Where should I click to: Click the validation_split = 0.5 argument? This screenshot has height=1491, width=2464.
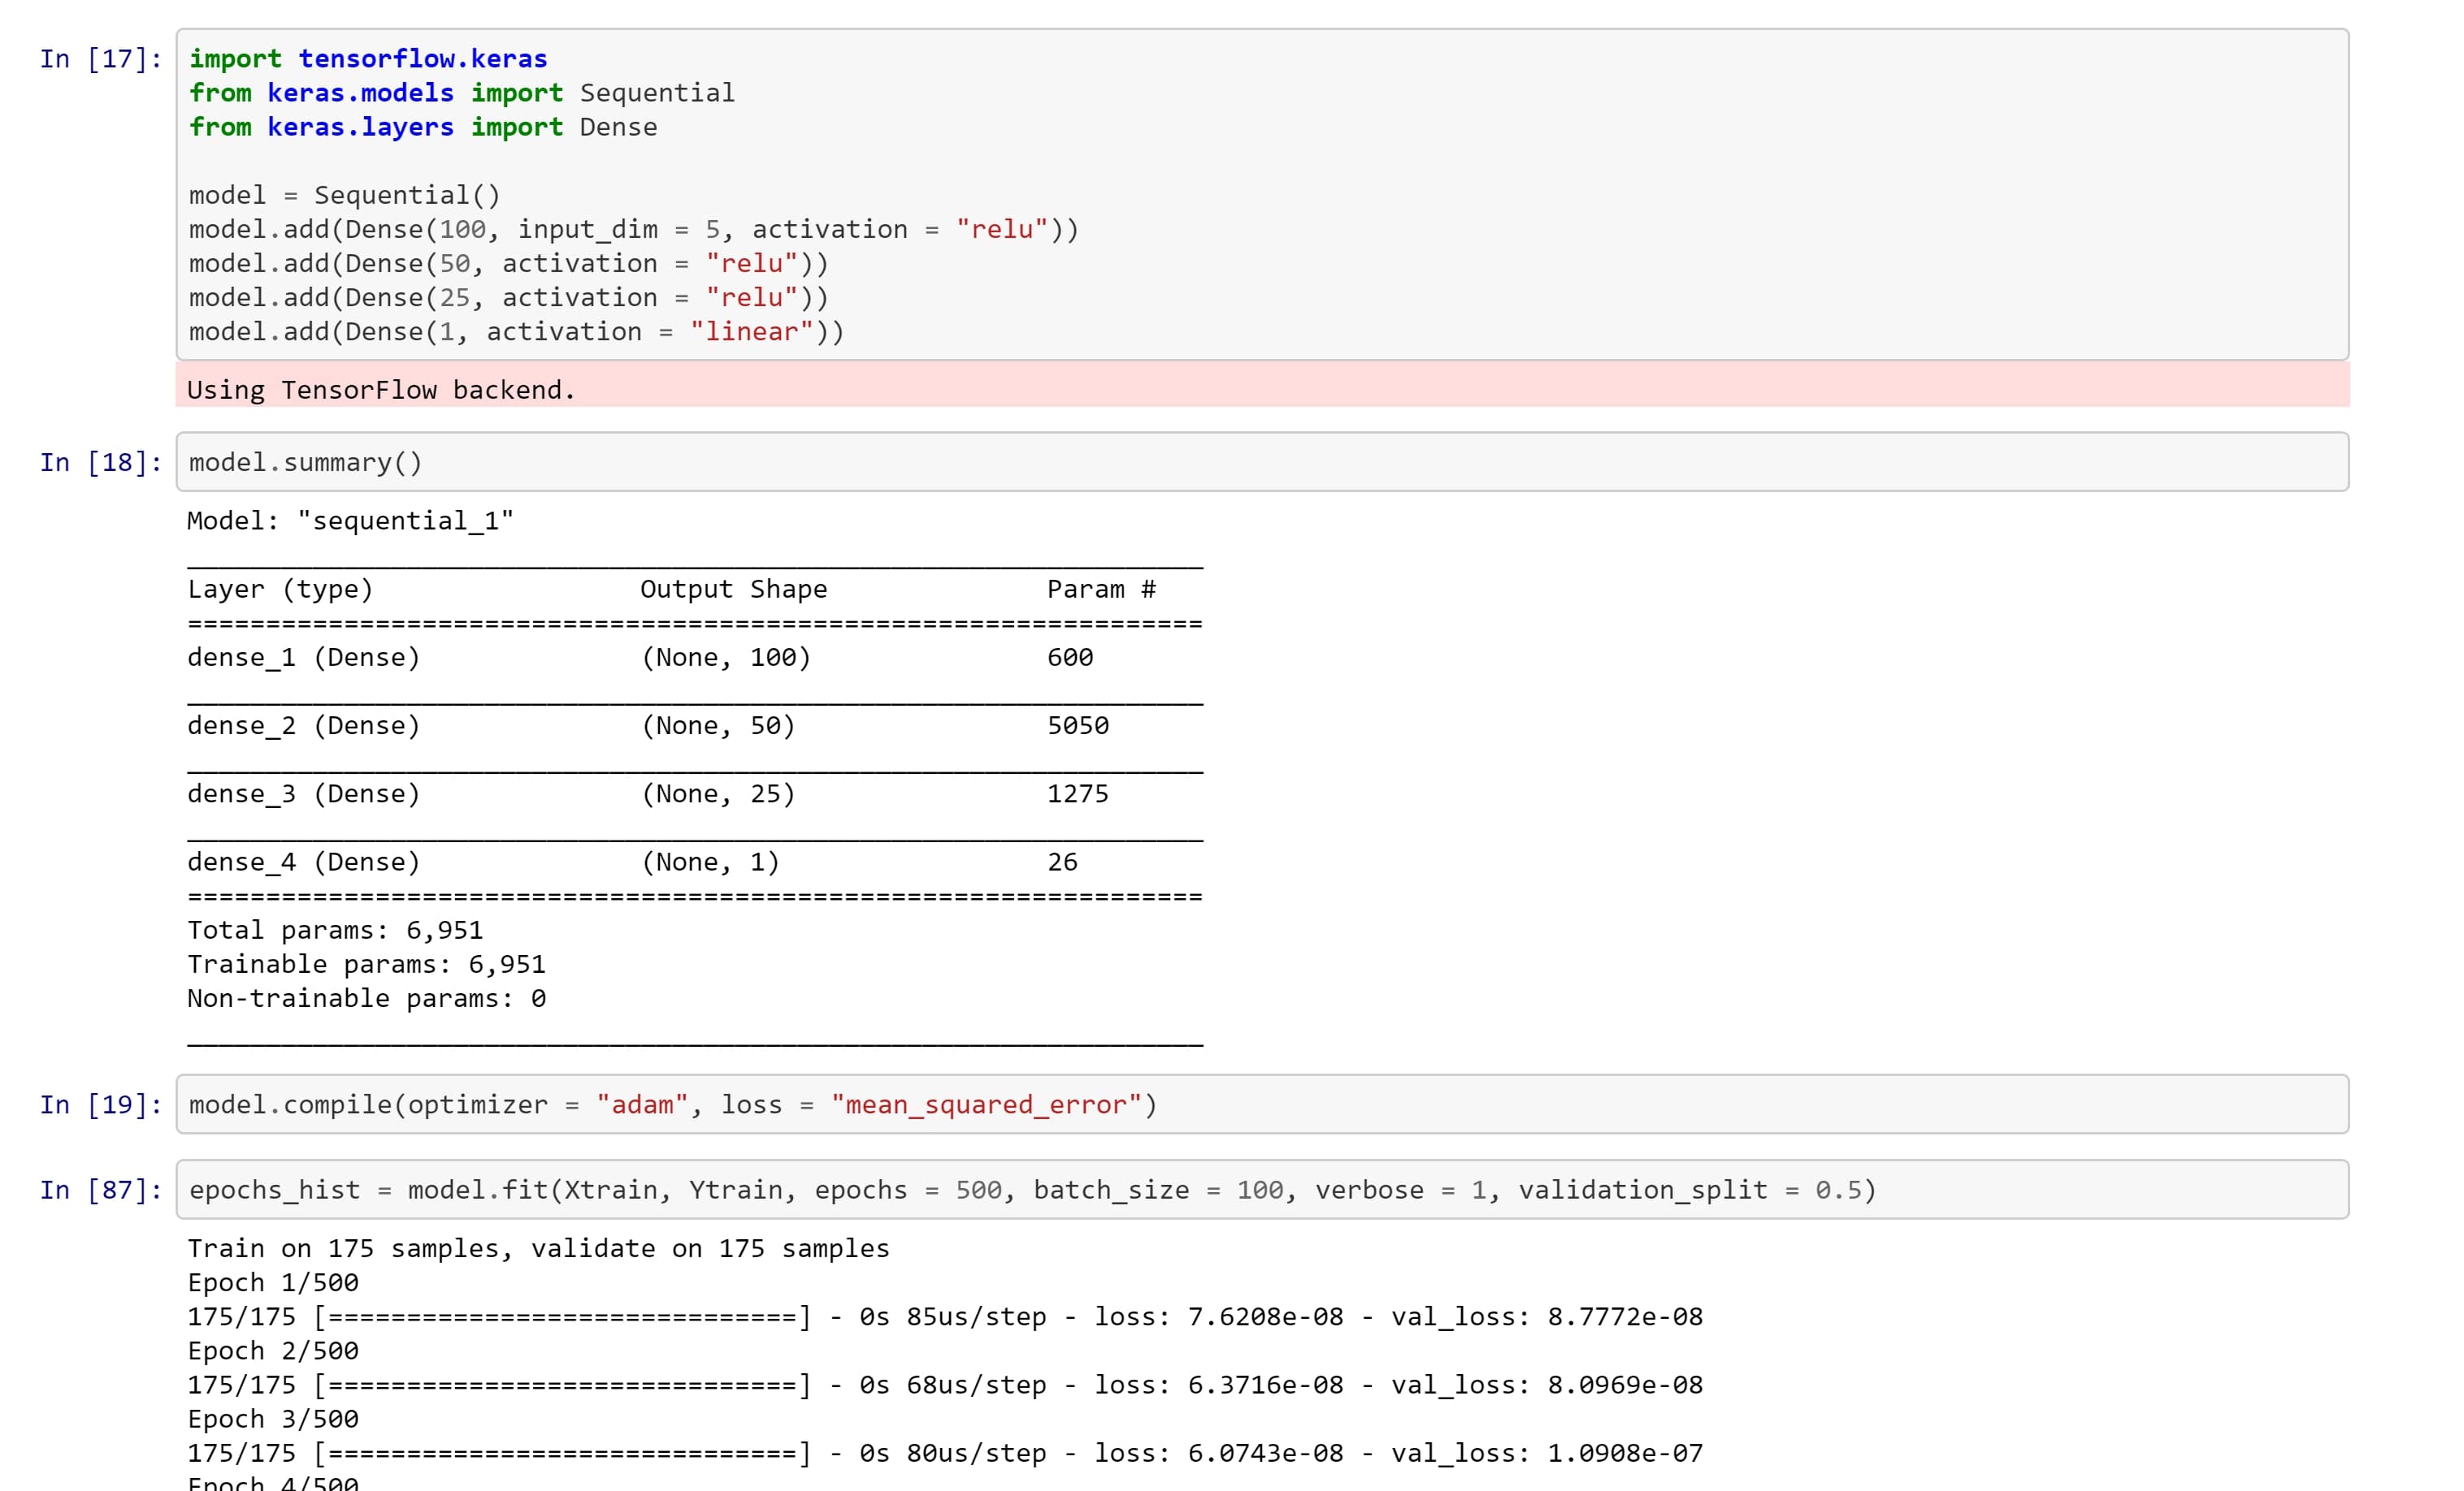click(x=1690, y=1189)
